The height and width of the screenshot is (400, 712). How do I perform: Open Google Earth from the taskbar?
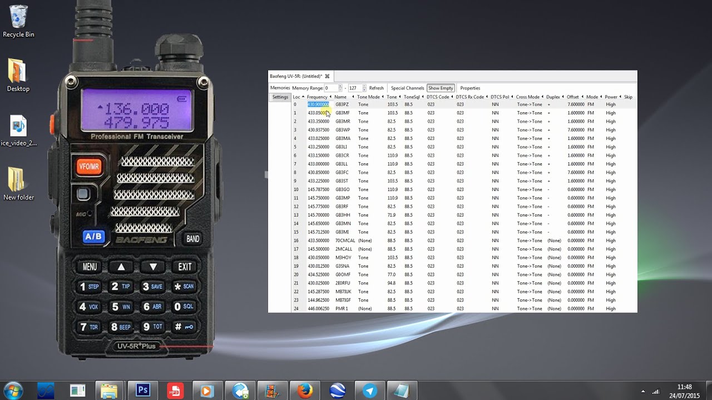[337, 391]
